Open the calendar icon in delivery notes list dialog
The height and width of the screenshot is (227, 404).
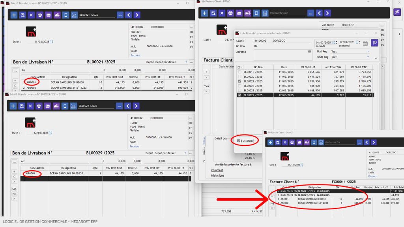coord(365,43)
